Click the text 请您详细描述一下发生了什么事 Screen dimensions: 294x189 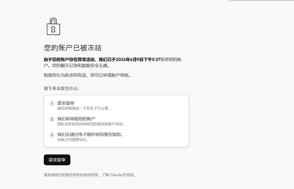coord(84,108)
